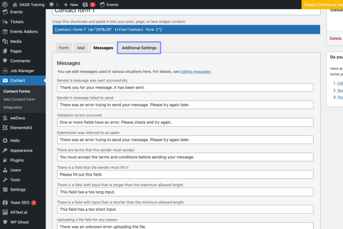Click the Yoast SEO sidebar icon
Viewport: 343px width, 229px height.
pyautogui.click(x=5, y=203)
